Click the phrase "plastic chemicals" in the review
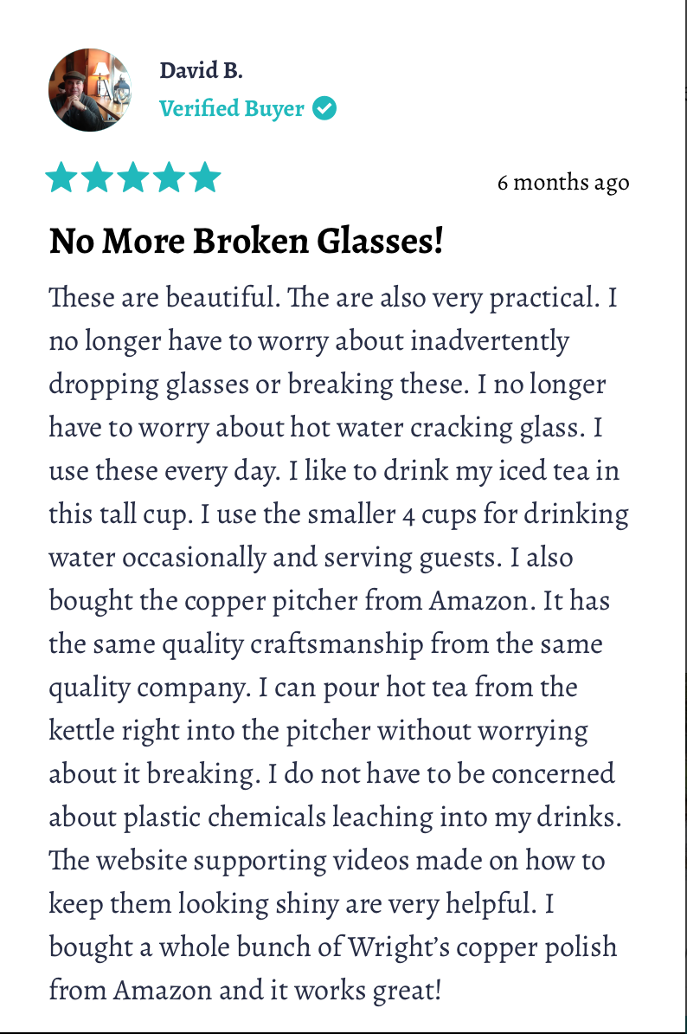 pyautogui.click(x=229, y=817)
